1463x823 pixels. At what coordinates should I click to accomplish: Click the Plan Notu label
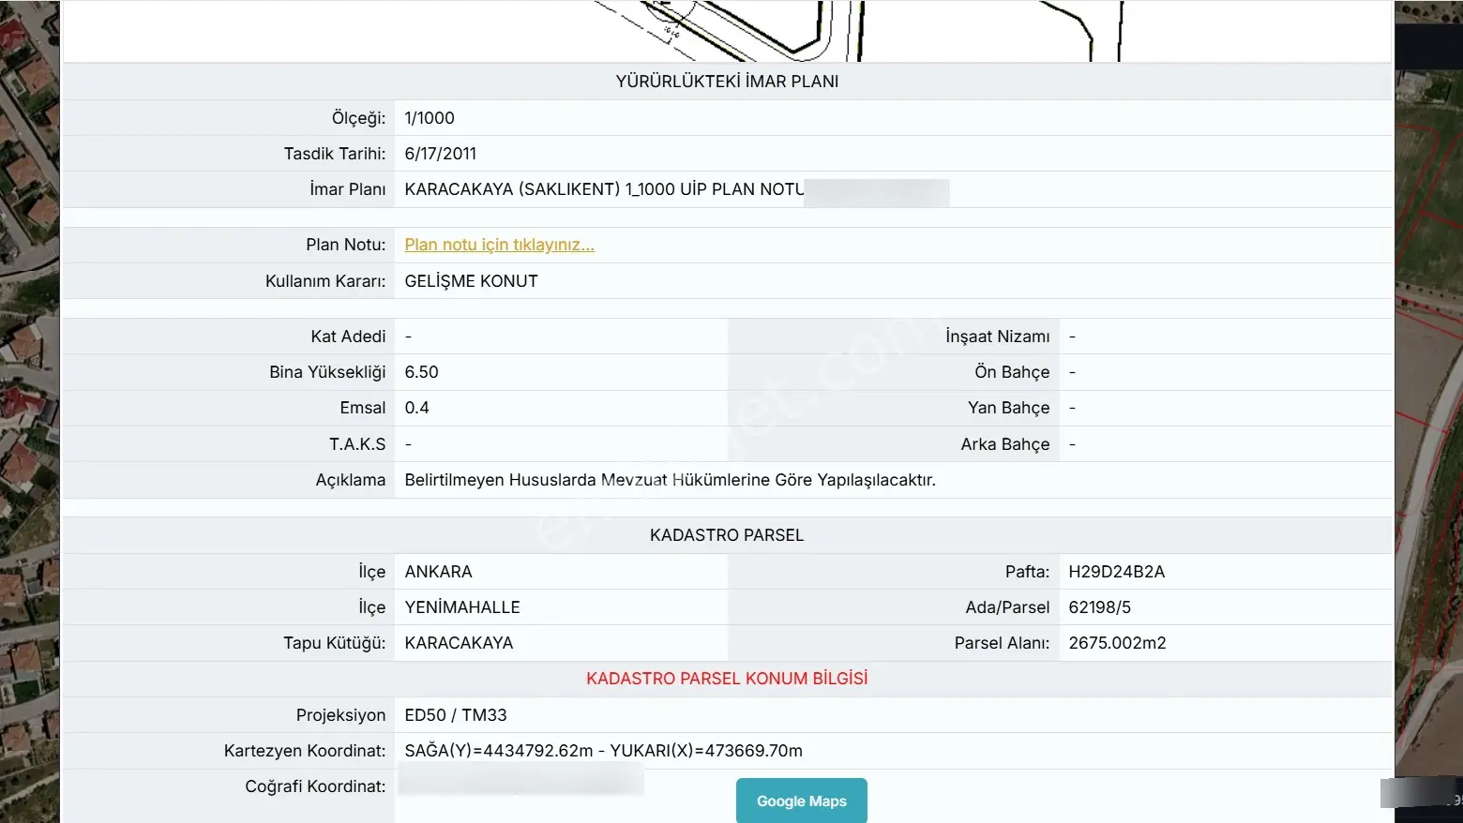point(345,245)
